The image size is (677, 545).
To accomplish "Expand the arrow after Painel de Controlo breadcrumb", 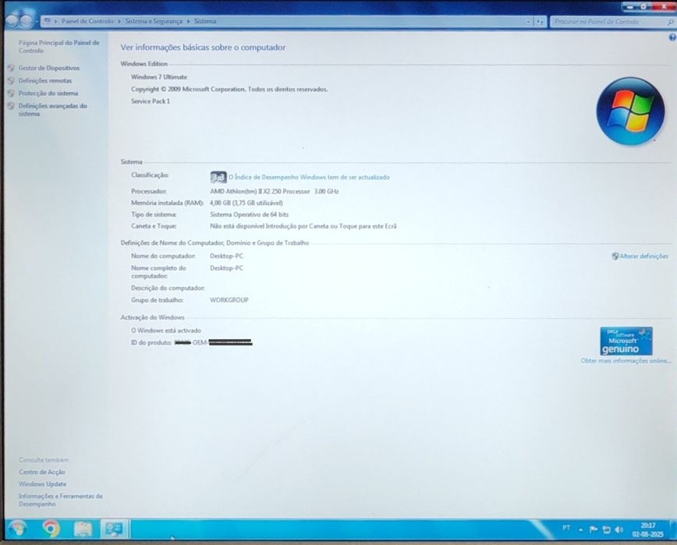I will (119, 21).
